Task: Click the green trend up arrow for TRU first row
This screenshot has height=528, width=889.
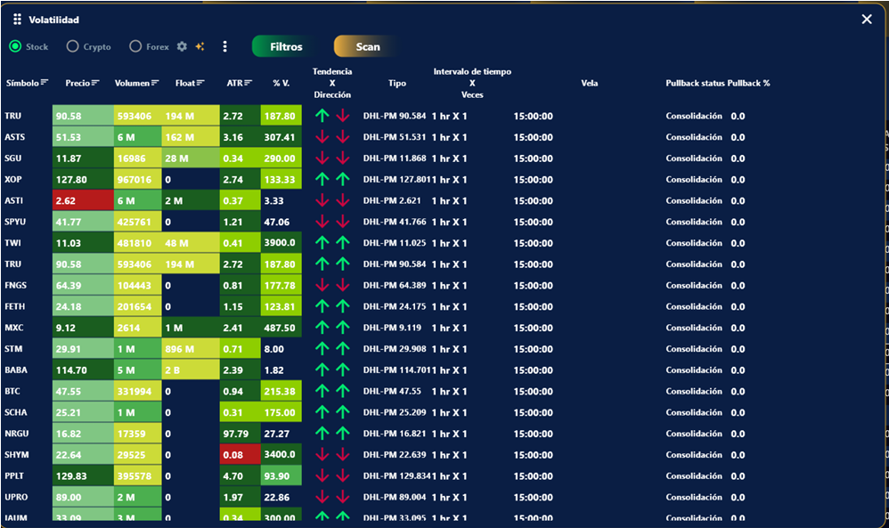Action: click(x=322, y=116)
